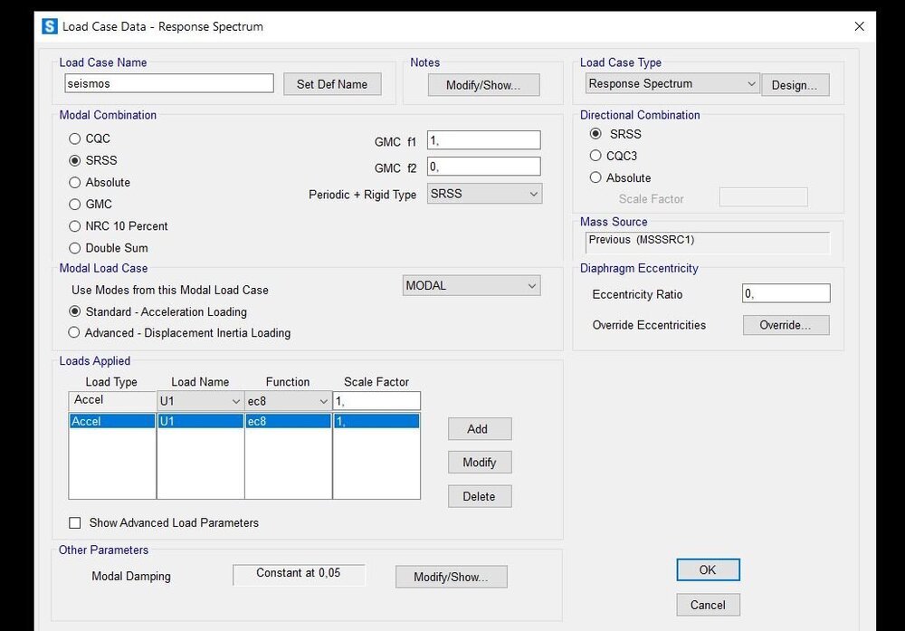Select CQC modal combination option
The width and height of the screenshot is (905, 631).
click(x=75, y=139)
